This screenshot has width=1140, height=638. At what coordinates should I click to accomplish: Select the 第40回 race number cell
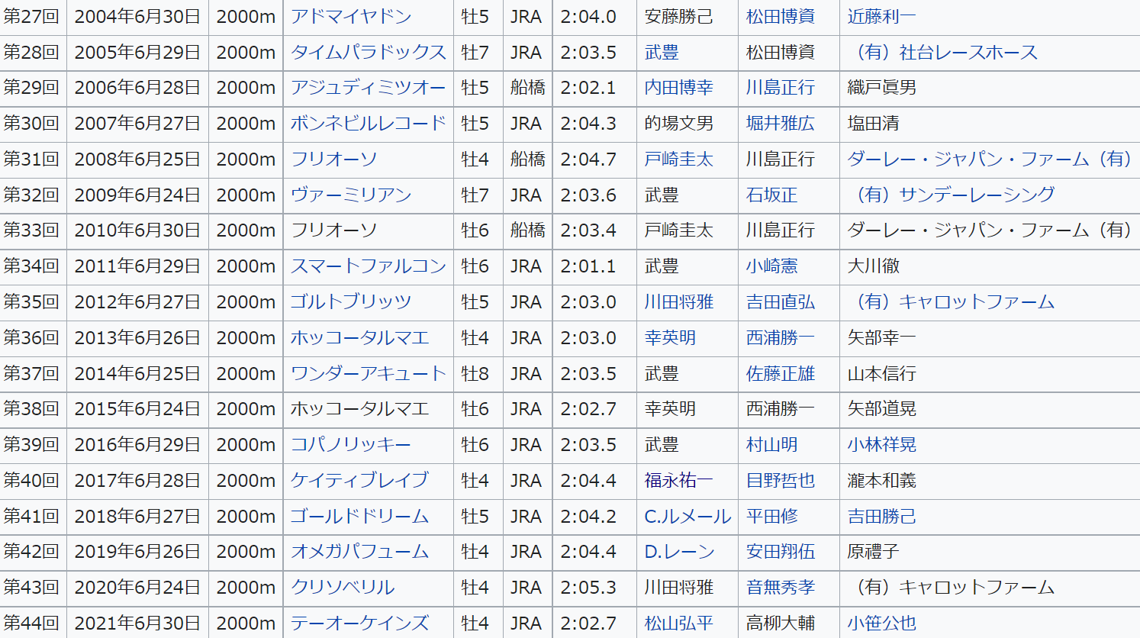31,480
